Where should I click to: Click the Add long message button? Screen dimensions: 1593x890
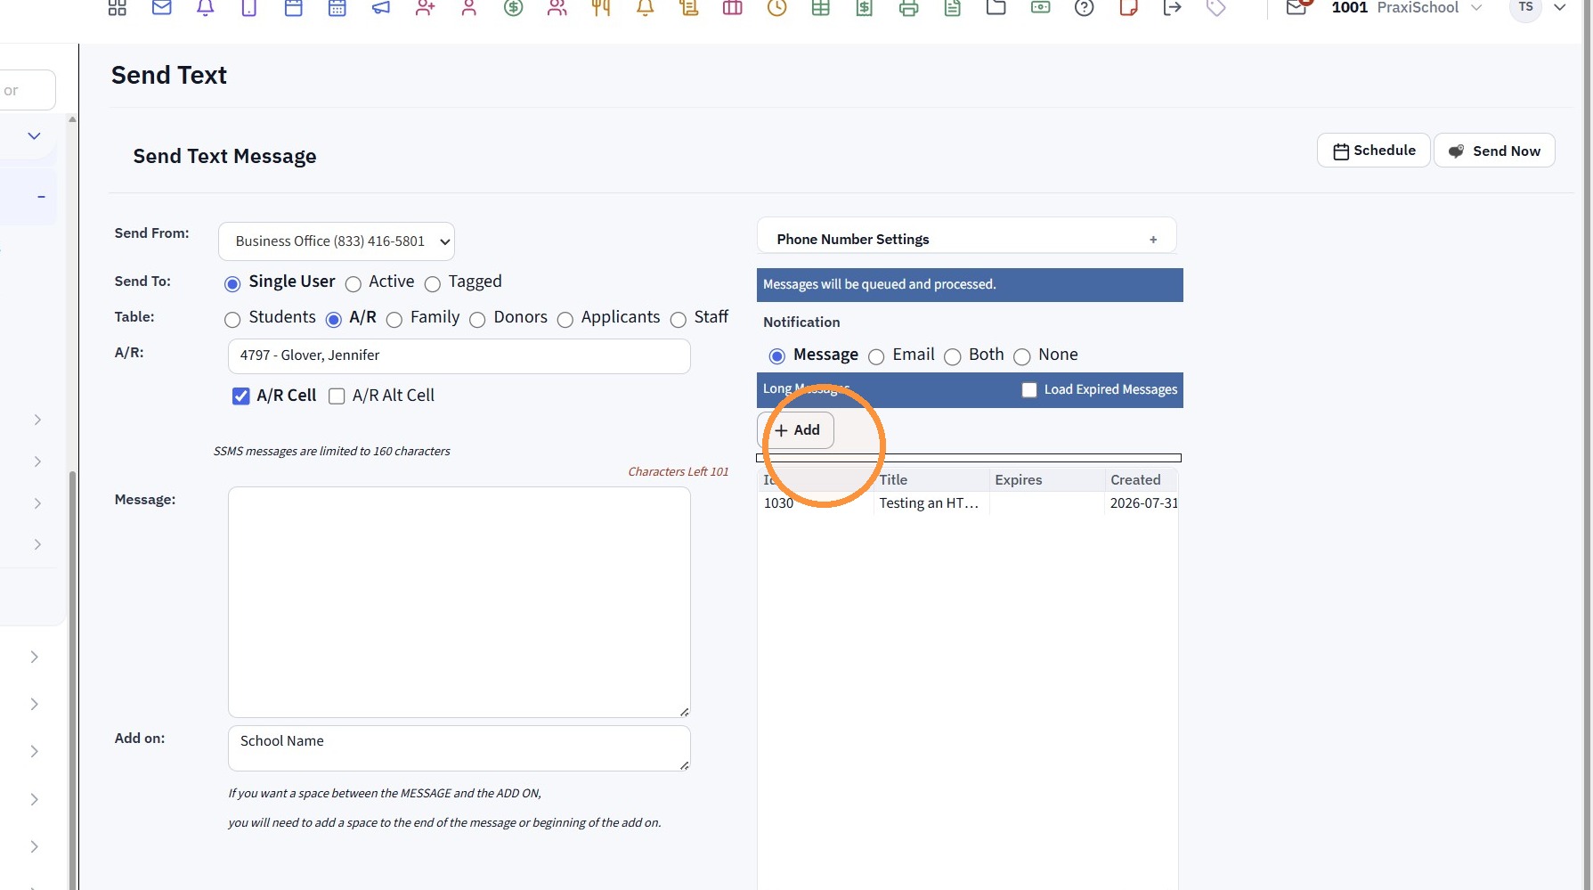click(x=796, y=430)
